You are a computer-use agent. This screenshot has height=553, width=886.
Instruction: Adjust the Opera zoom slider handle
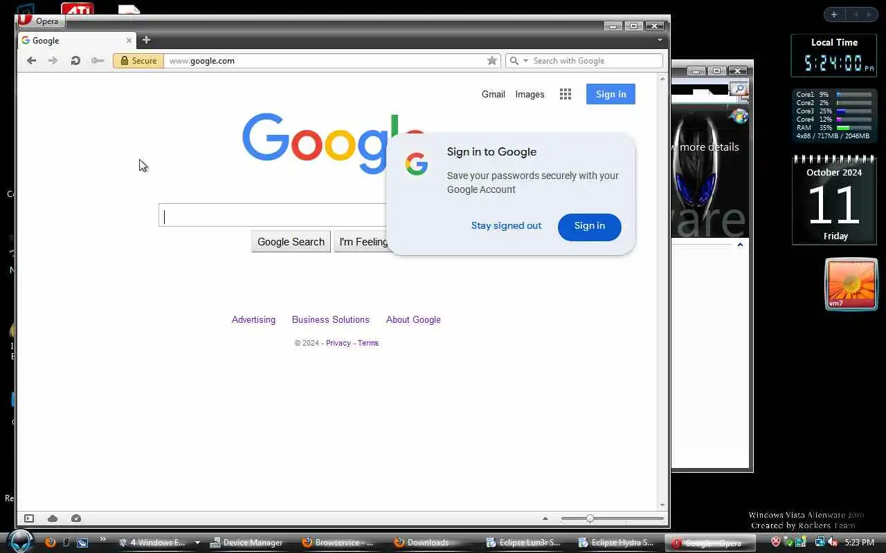coord(590,518)
